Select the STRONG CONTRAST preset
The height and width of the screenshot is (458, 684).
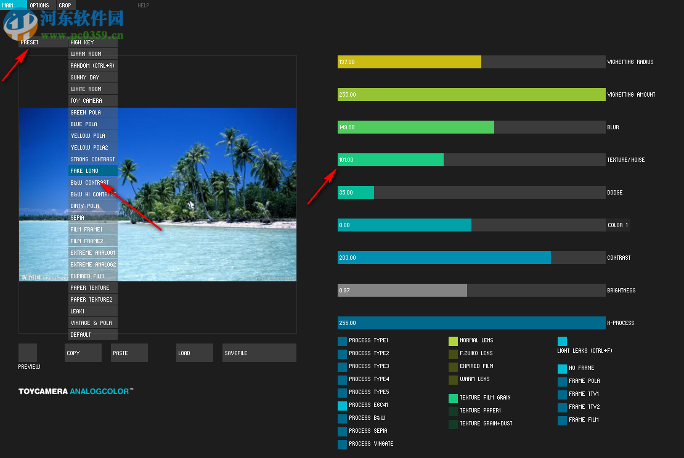pyautogui.click(x=93, y=159)
